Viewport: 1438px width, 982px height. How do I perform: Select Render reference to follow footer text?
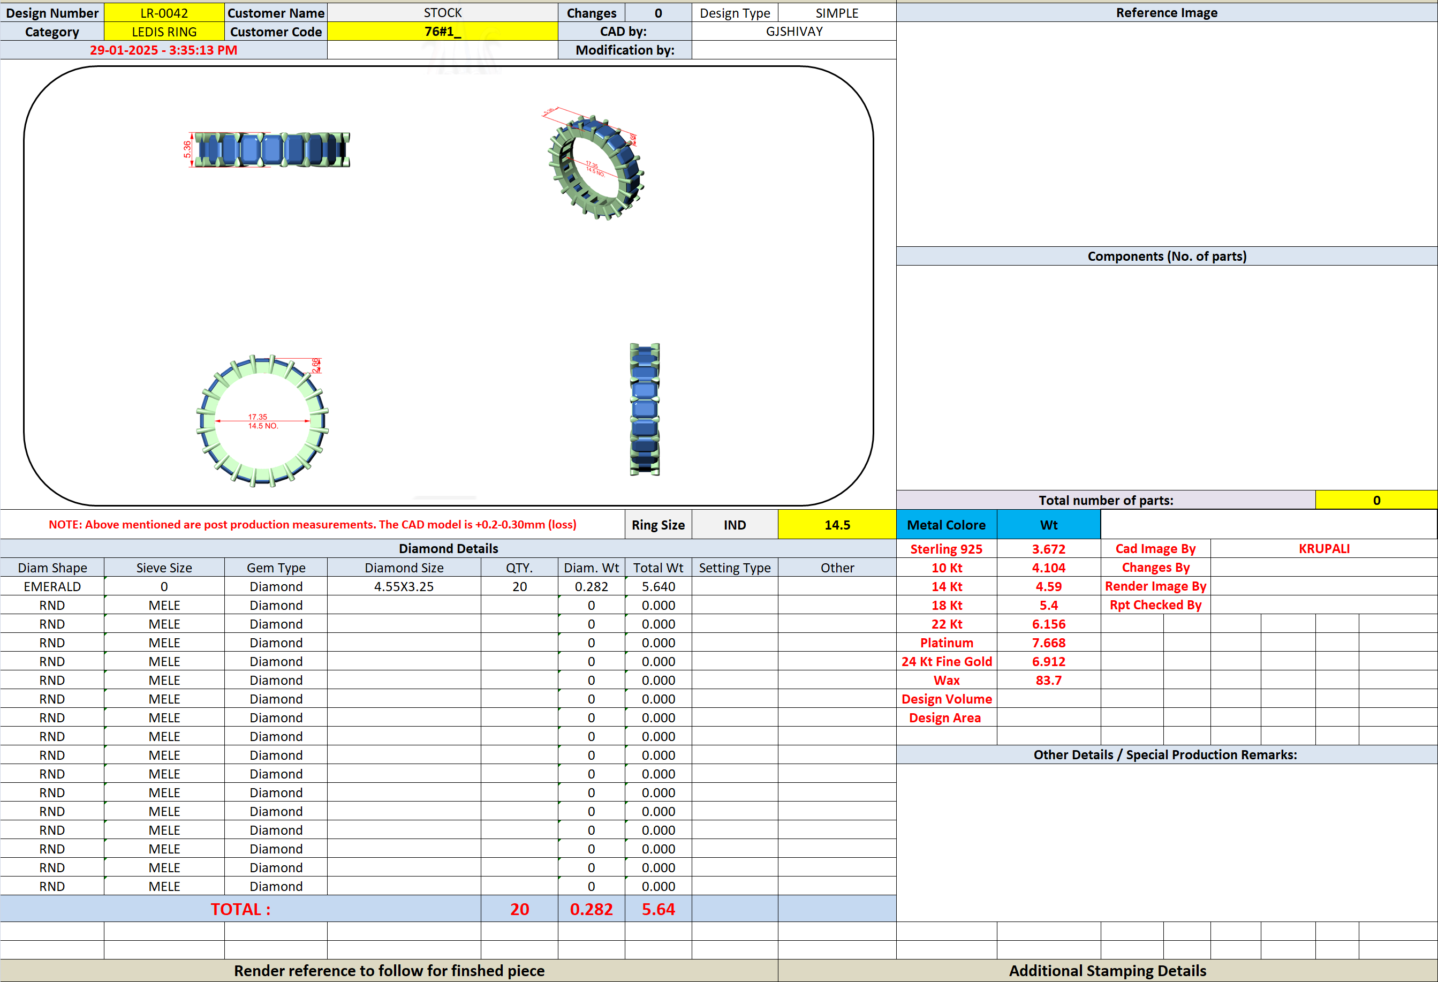tap(389, 971)
